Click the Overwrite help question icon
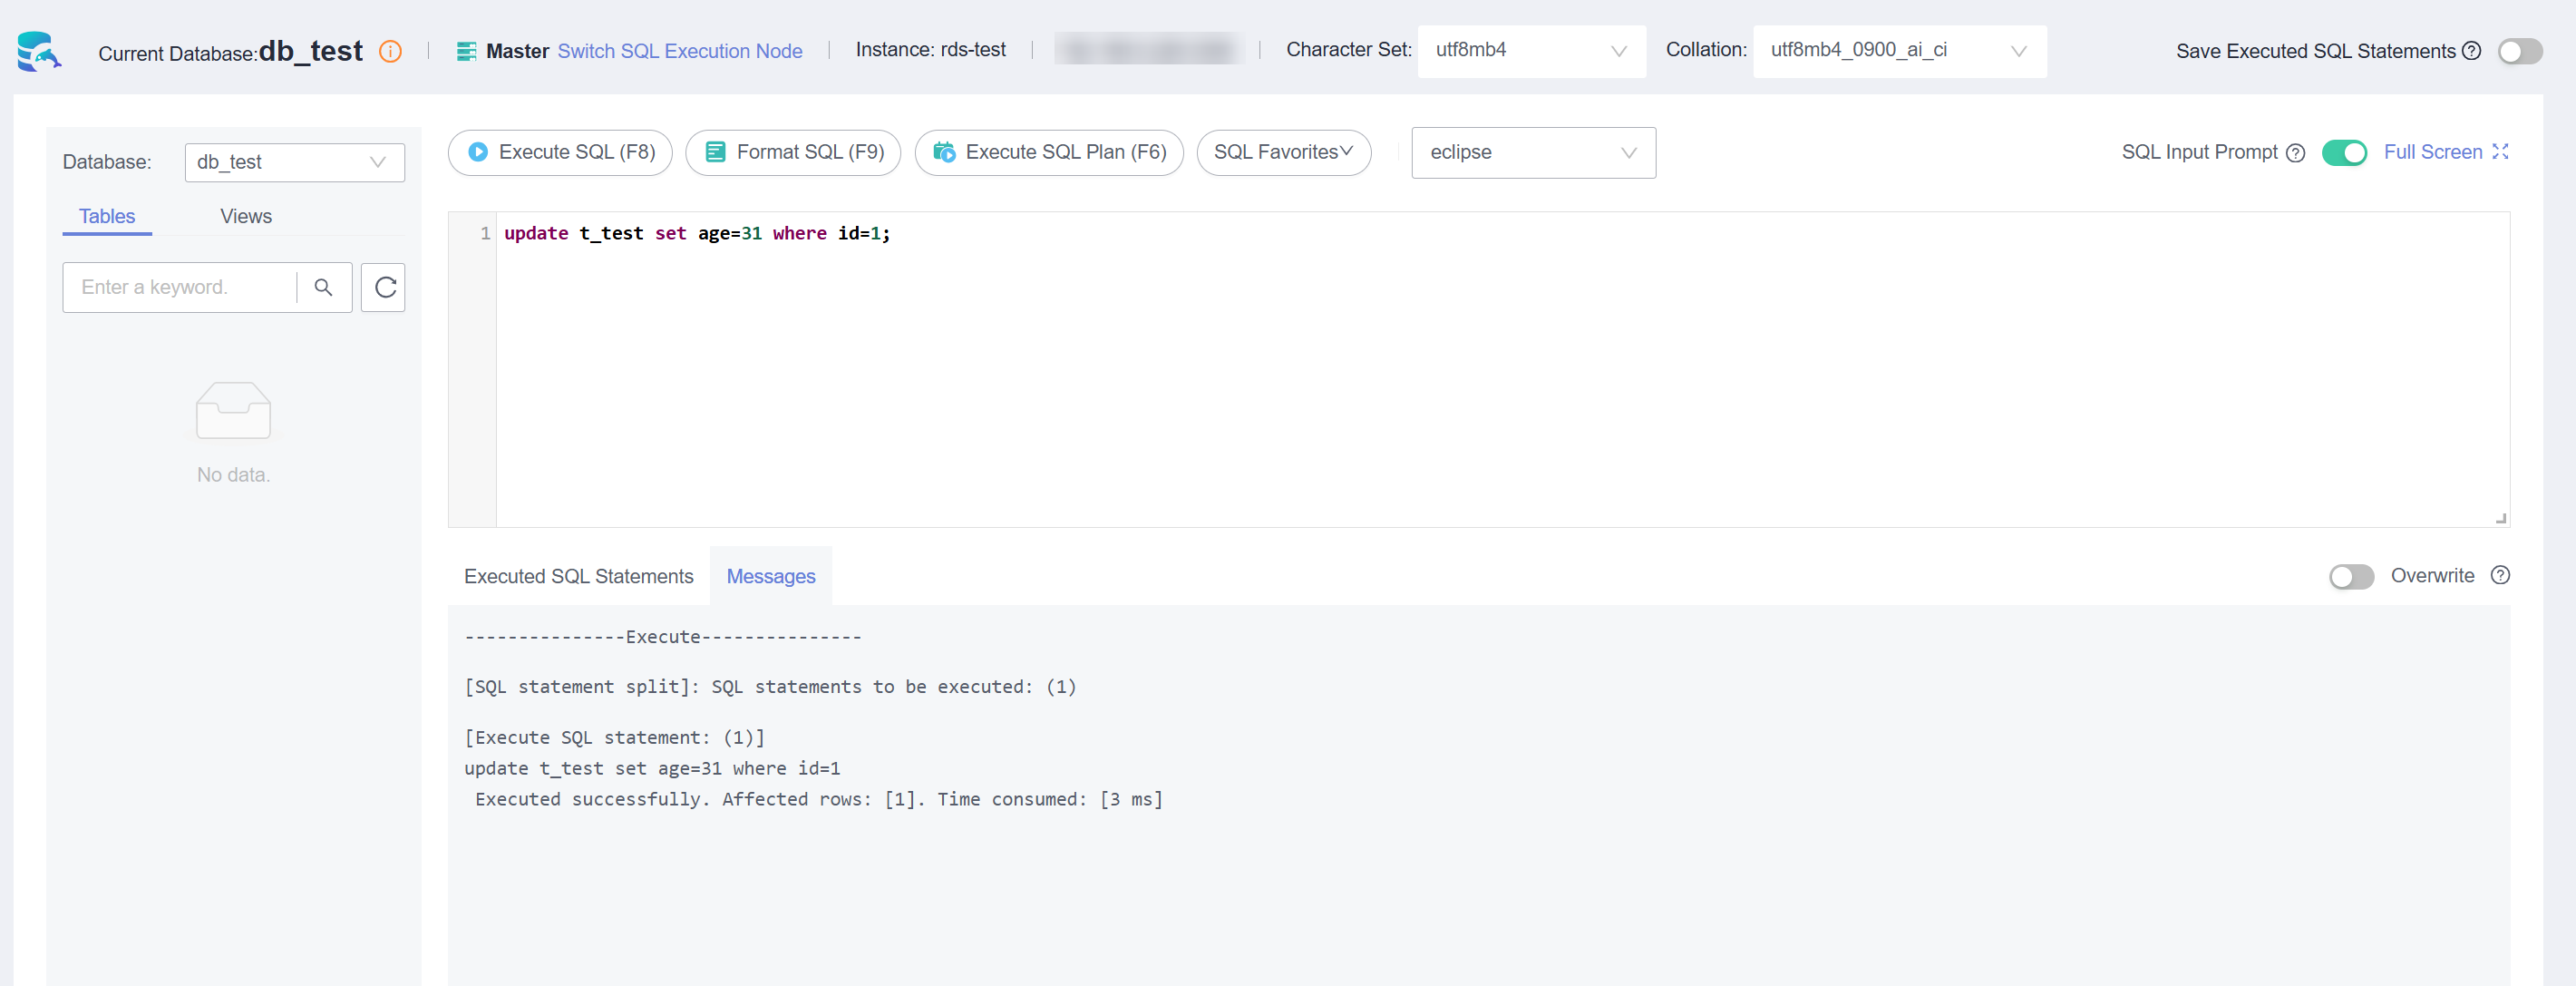2576x986 pixels. (2500, 576)
